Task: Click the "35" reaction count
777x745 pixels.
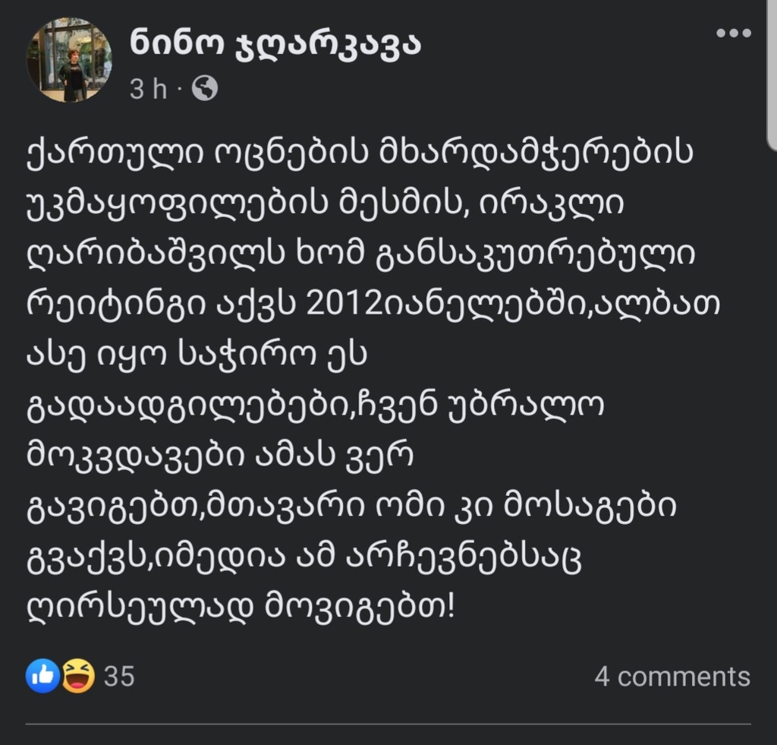Action: pyautogui.click(x=118, y=674)
